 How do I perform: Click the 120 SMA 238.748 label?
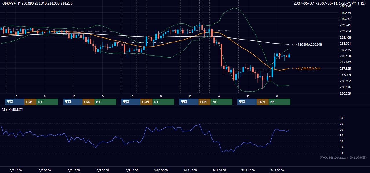(307, 44)
